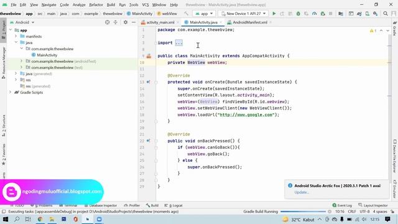
Task: Click the Update link in notification
Action: click(301, 192)
